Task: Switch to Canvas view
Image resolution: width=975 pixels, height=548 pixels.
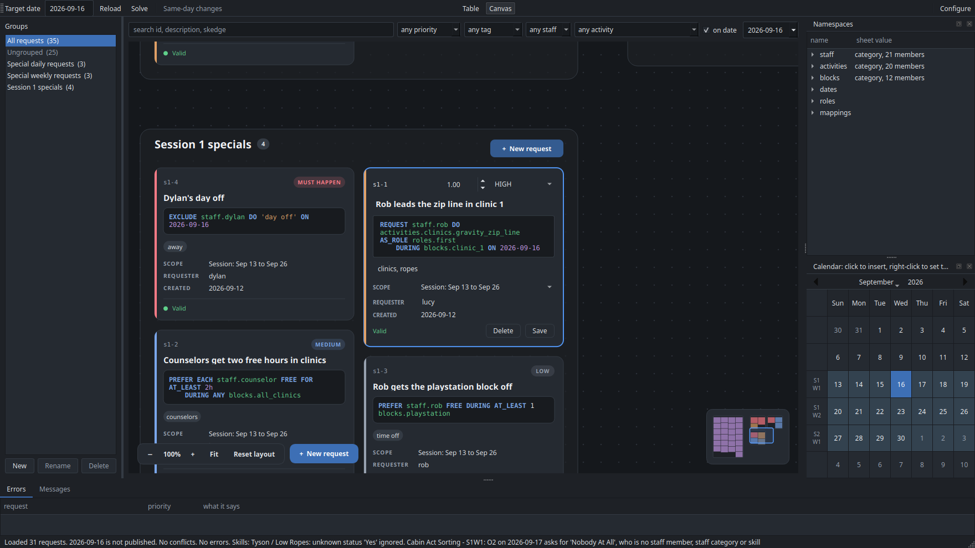Action: point(500,8)
